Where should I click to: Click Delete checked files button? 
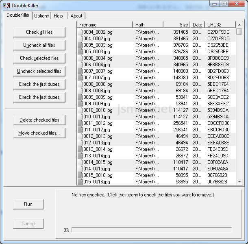tap(39, 120)
